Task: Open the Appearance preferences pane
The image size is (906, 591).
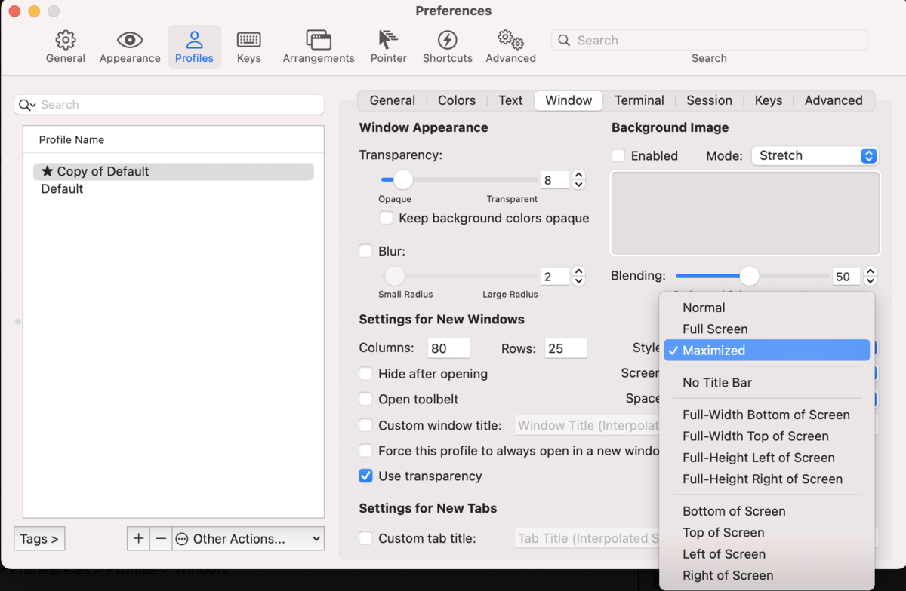Action: coord(130,47)
